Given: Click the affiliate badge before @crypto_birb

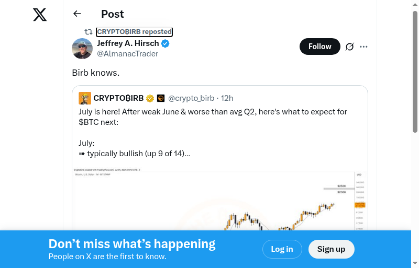Looking at the screenshot, I should click(161, 98).
